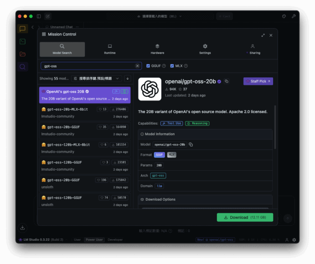
Task: Expand Mission Control to full screen
Action: [x=263, y=35]
